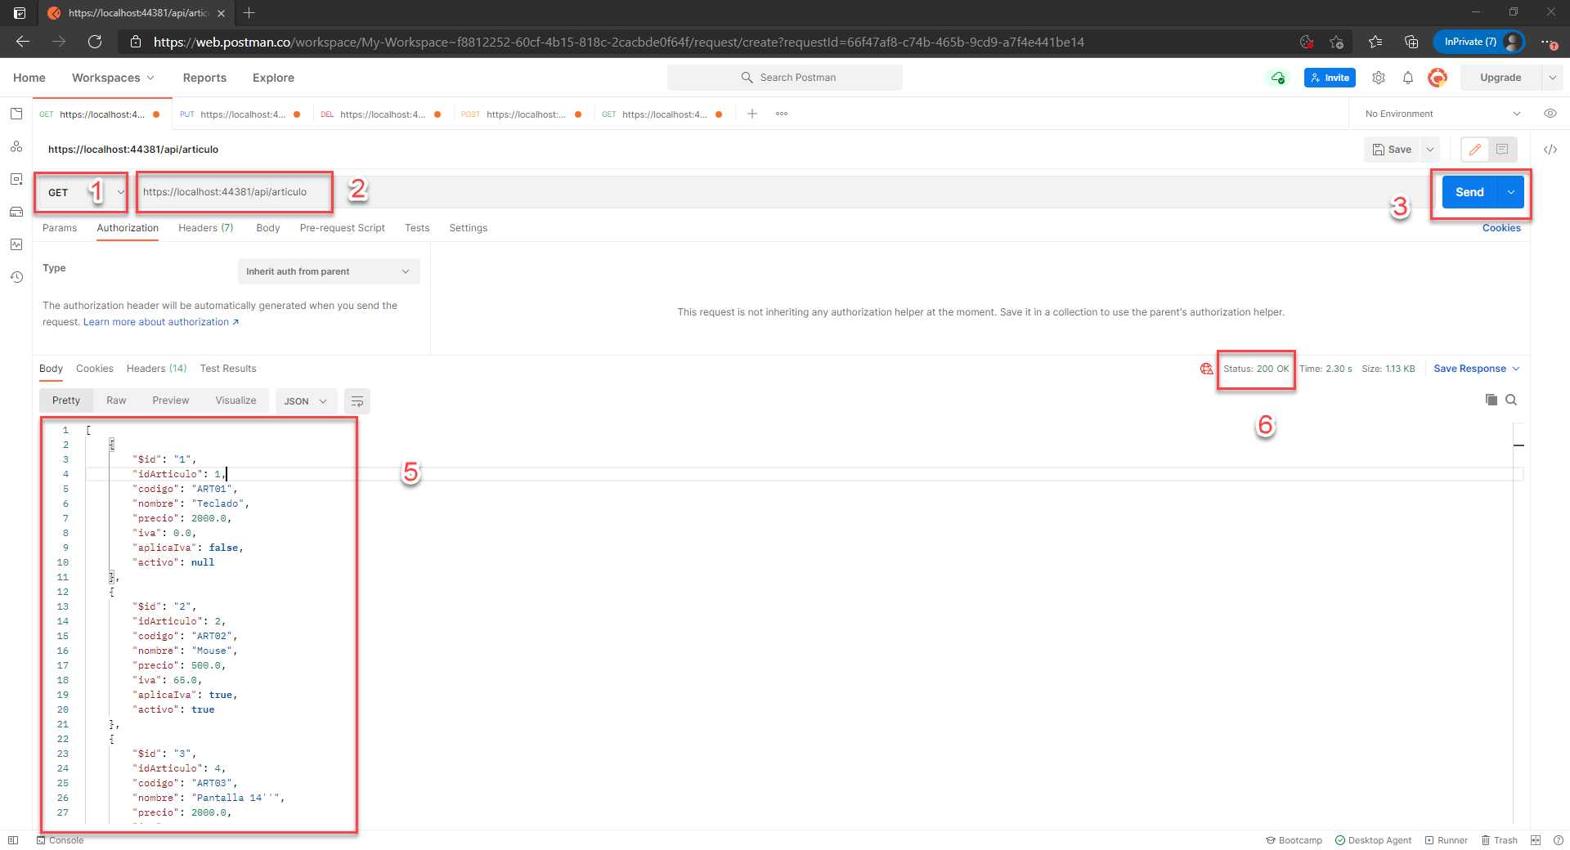Open help icon in status bar

(1558, 840)
